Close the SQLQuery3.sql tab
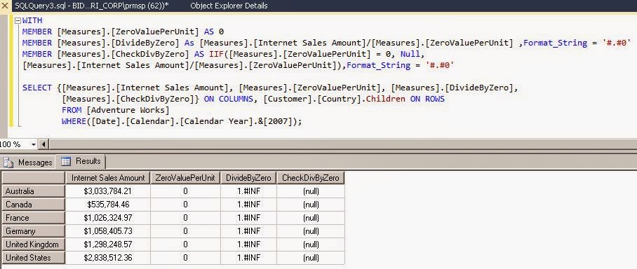This screenshot has height=269, width=637. [x=4, y=6]
